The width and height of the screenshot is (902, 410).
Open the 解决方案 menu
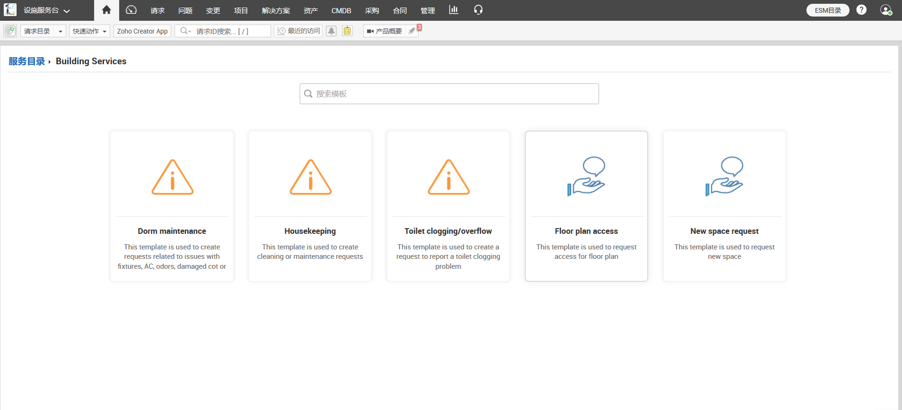click(276, 10)
